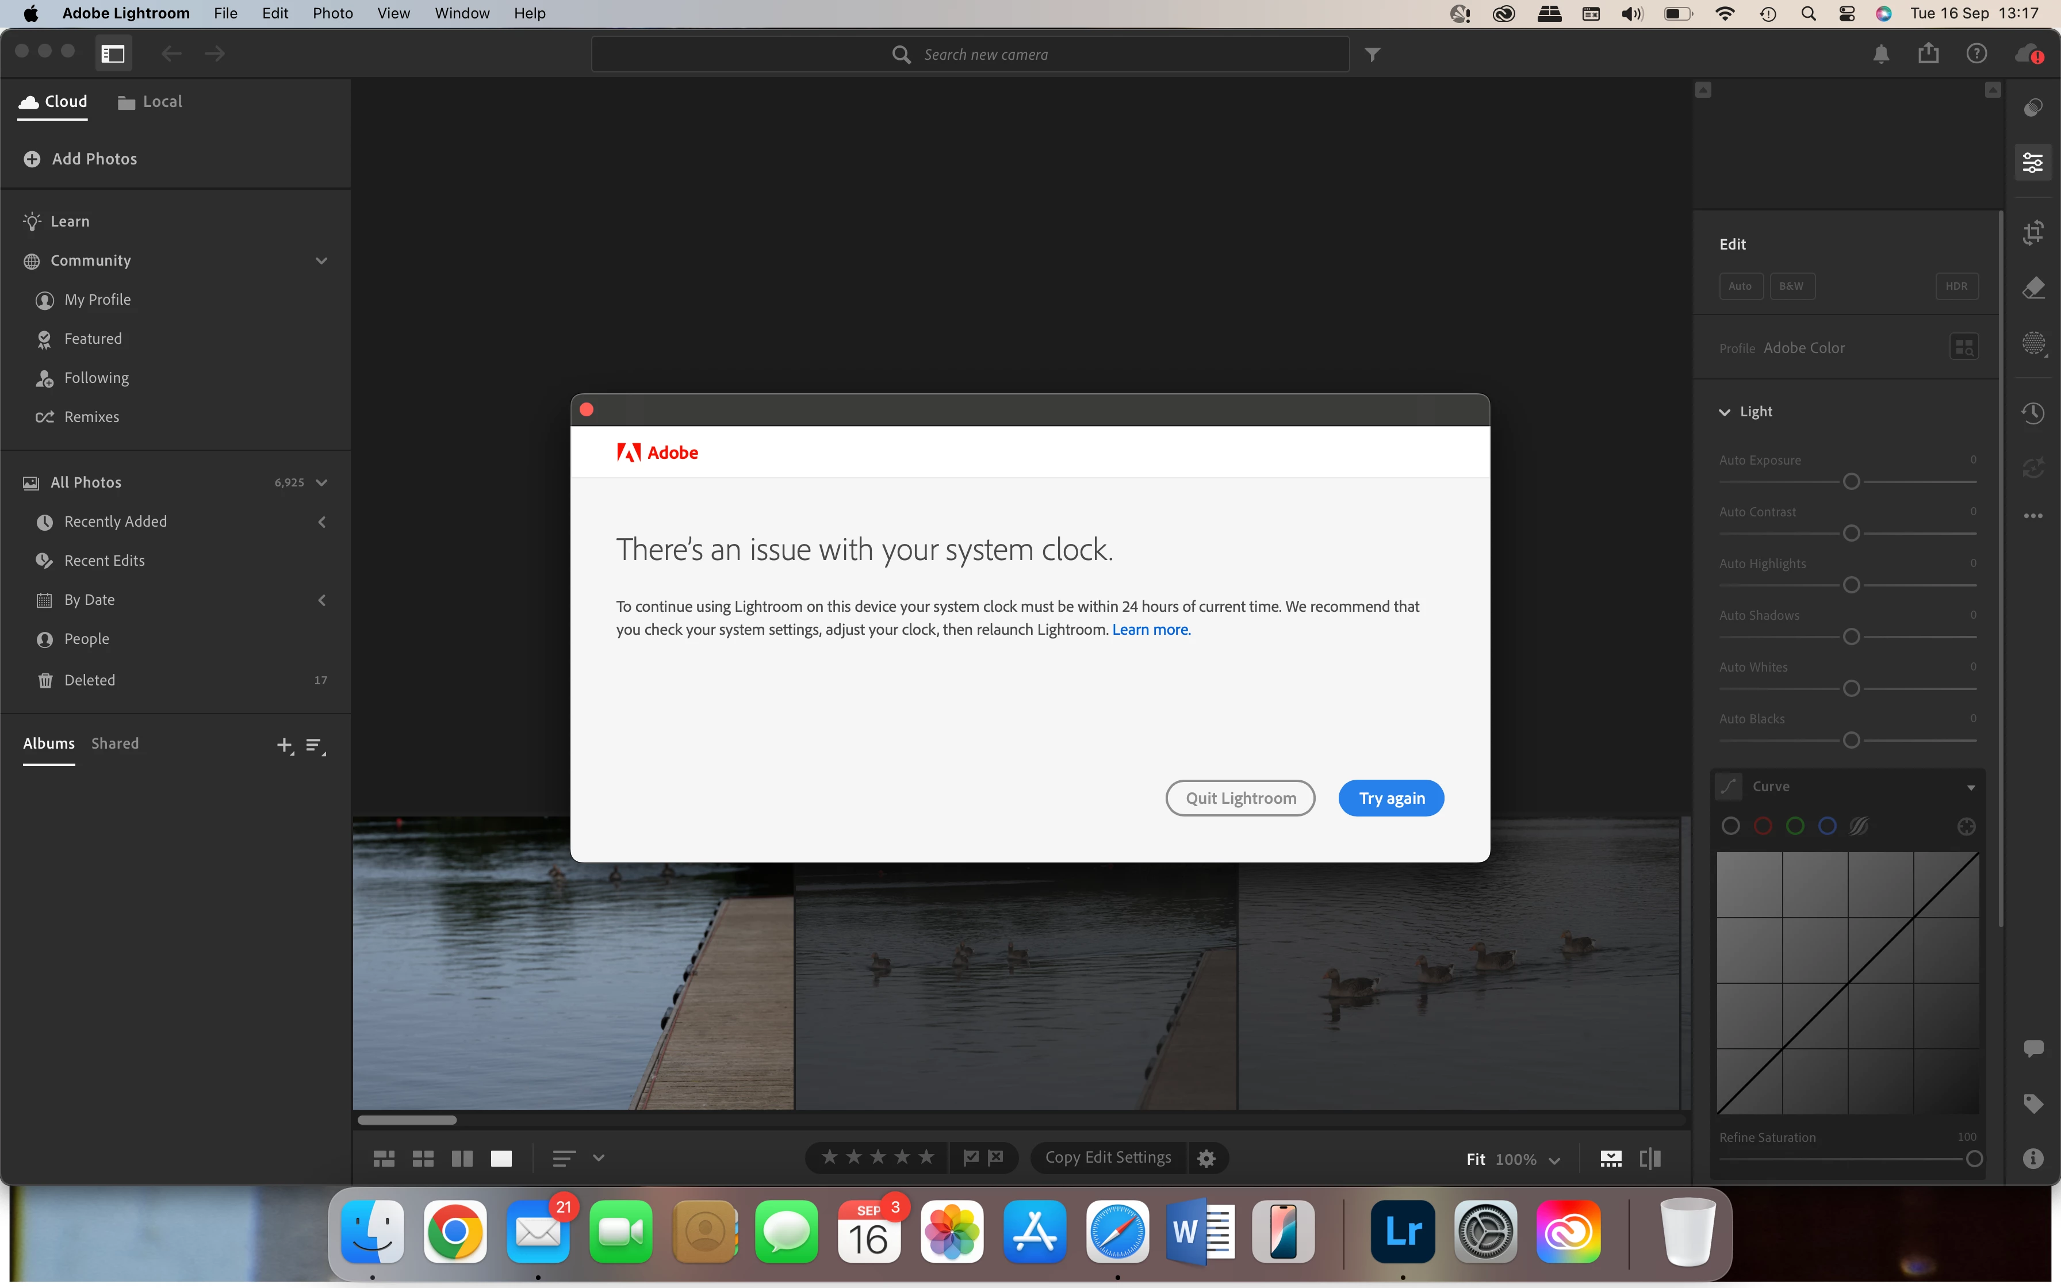Open the Crop and Rotate tool
Viewport: 2061px width, 1288px height.
[2033, 232]
